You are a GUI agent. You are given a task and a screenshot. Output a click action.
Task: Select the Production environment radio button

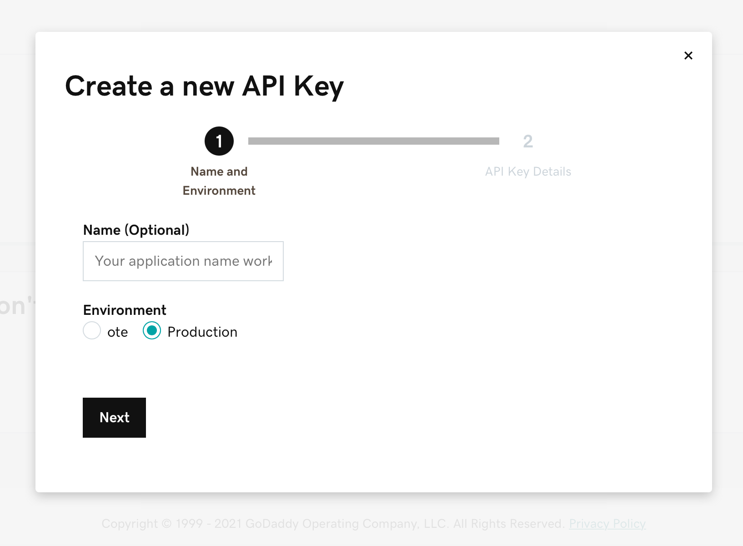pos(152,331)
